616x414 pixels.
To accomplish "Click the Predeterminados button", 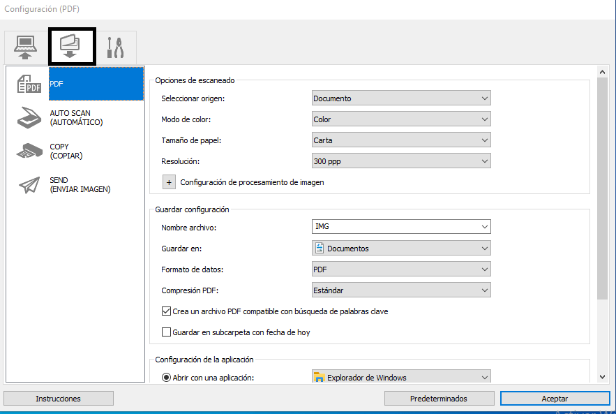I will (x=439, y=399).
